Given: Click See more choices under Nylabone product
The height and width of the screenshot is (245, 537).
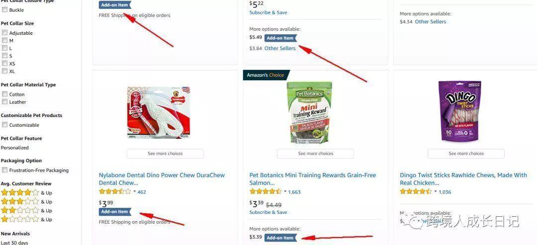Looking at the screenshot, I should pyautogui.click(x=165, y=154).
